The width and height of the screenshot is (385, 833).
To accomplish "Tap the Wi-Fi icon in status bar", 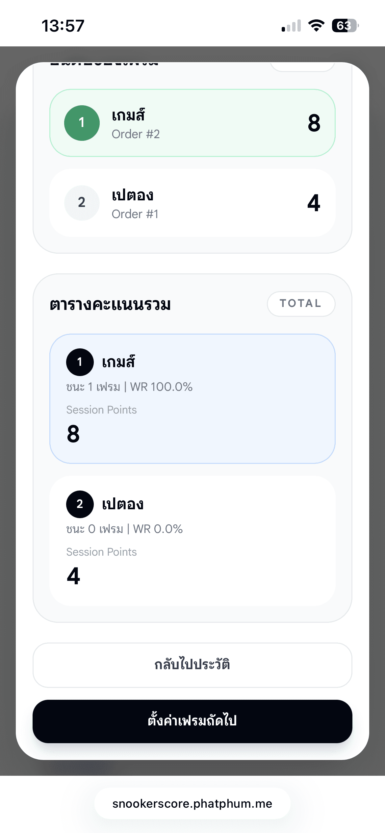I will pyautogui.click(x=316, y=26).
